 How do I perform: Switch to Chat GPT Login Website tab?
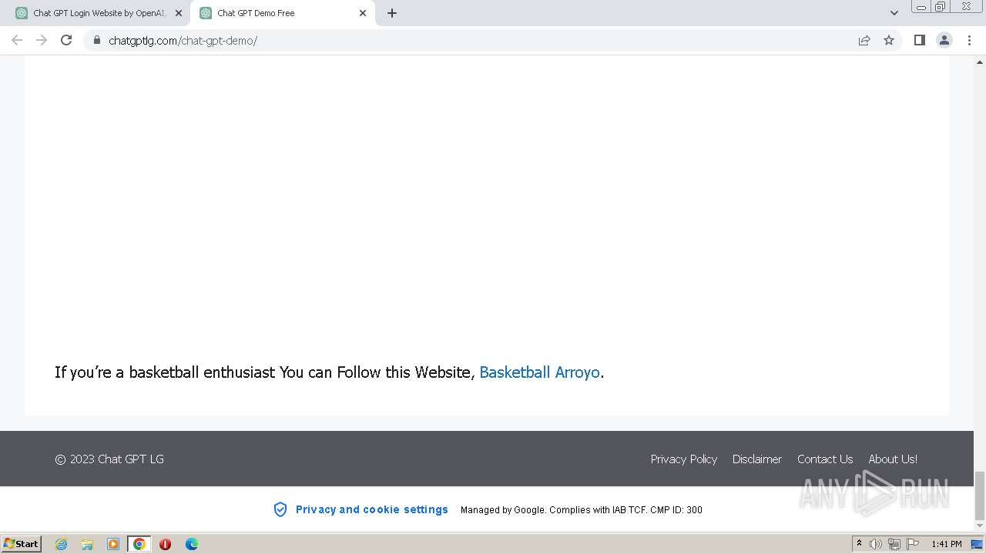click(x=99, y=13)
